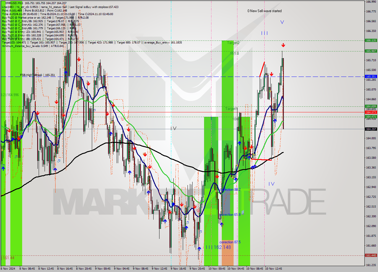Click the red sell arrow below the V label

(283, 45)
